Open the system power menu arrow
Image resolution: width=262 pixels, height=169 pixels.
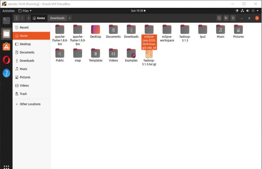coord(258,11)
